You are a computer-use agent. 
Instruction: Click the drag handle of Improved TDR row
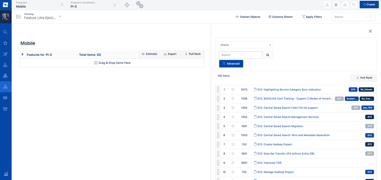click(x=218, y=163)
